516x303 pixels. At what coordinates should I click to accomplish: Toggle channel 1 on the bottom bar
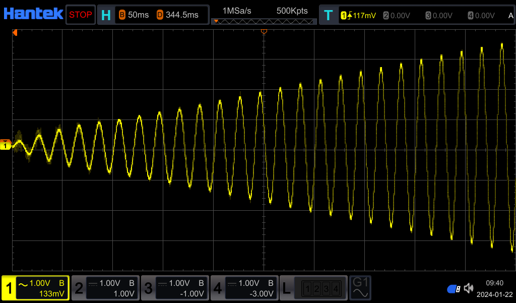[35, 288]
